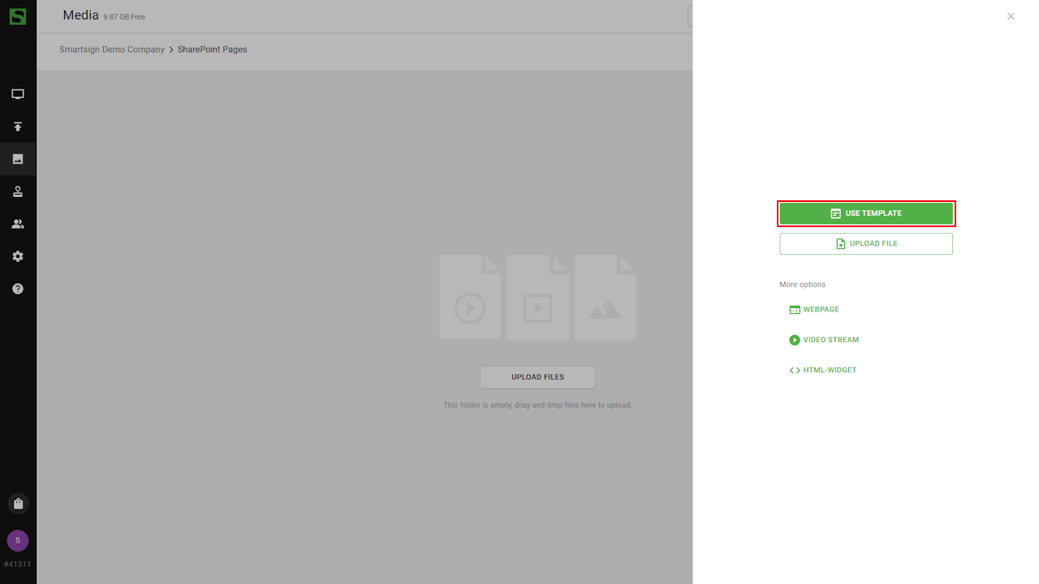Click the Smartsign logo in the corner
Screen dimensions: 1039x584
pos(18,16)
